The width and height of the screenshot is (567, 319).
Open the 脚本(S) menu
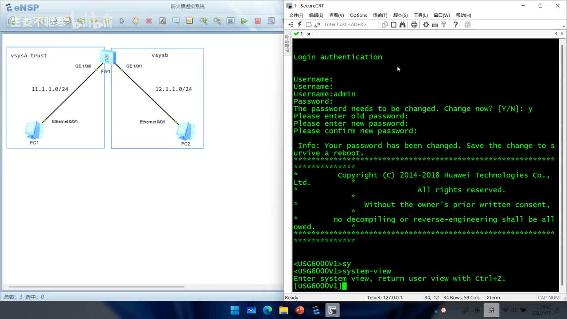(x=400, y=15)
